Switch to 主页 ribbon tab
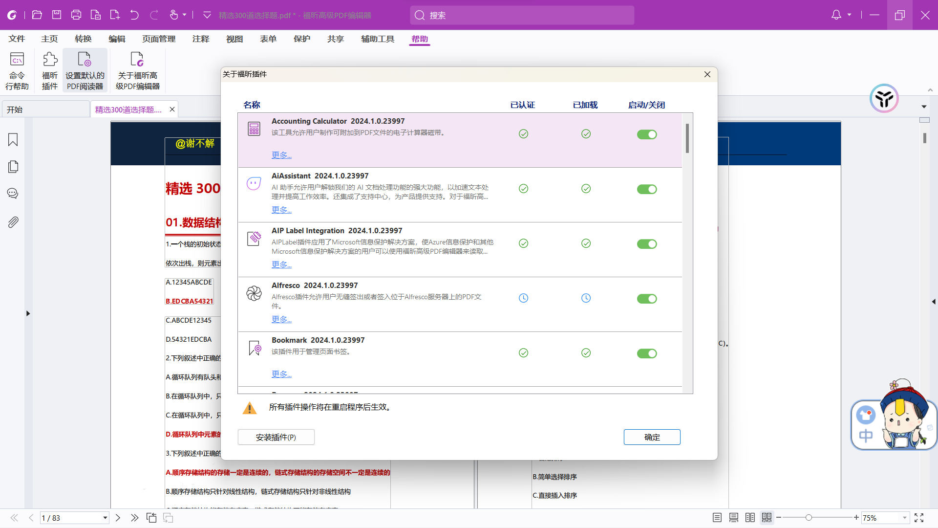This screenshot has width=938, height=528. (49, 39)
